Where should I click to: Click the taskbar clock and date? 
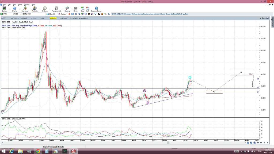[x=267, y=151]
